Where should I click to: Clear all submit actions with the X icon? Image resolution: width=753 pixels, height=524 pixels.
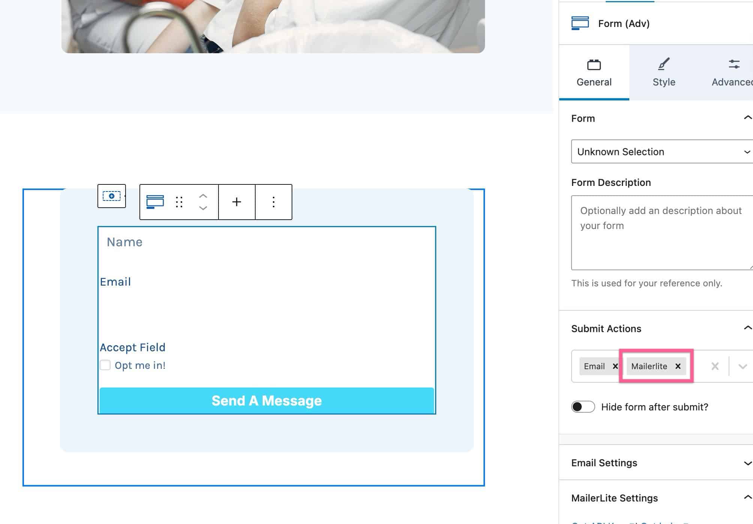714,366
